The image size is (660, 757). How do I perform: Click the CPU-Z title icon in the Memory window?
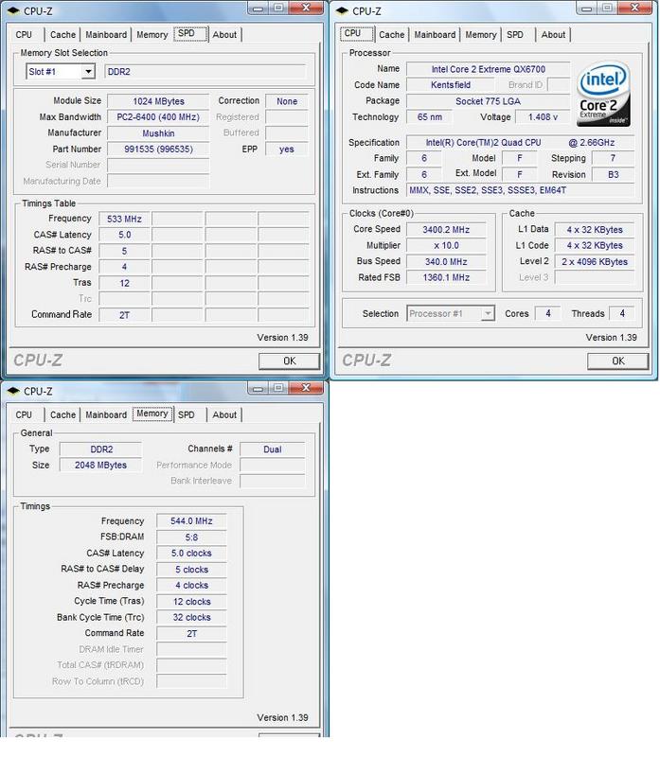13,391
